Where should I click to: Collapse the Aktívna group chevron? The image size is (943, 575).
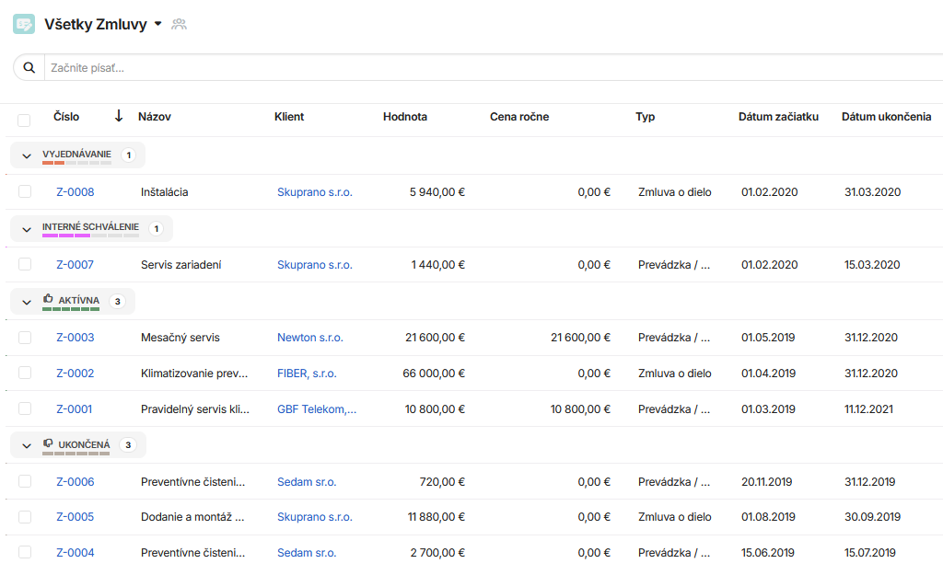tap(27, 302)
